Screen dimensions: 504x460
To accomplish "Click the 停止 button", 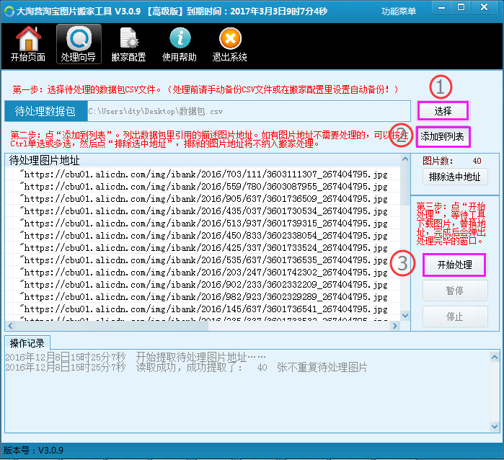I will (x=455, y=317).
